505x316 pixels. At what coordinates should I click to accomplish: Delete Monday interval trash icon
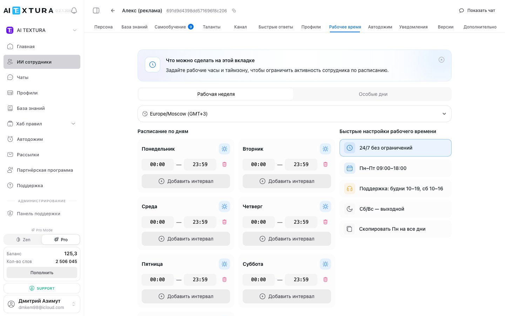click(224, 164)
